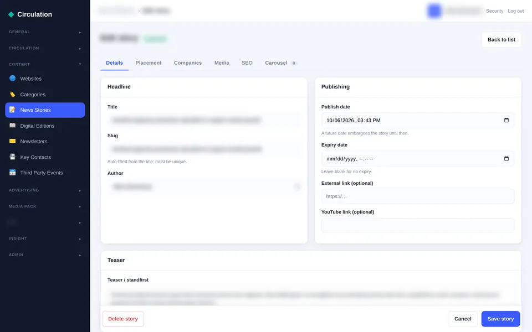Click the Back to list button
Viewport: 532px width, 332px height.
click(501, 40)
